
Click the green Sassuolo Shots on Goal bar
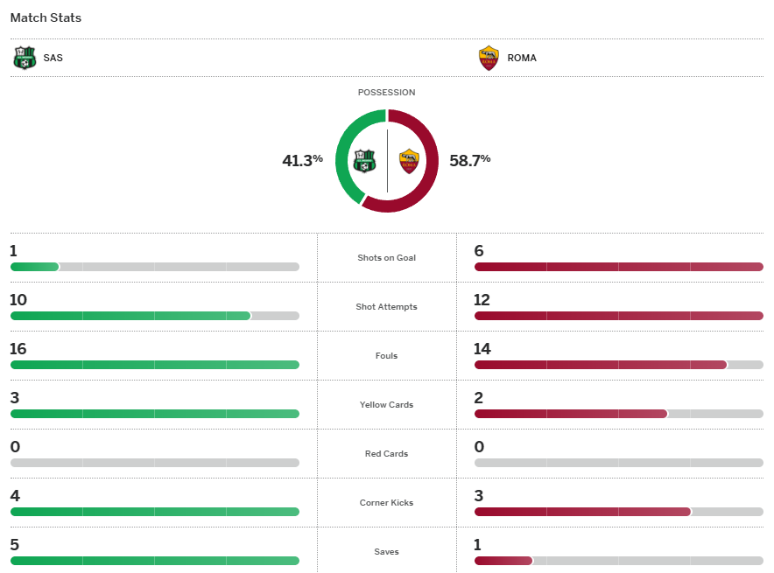click(x=34, y=267)
